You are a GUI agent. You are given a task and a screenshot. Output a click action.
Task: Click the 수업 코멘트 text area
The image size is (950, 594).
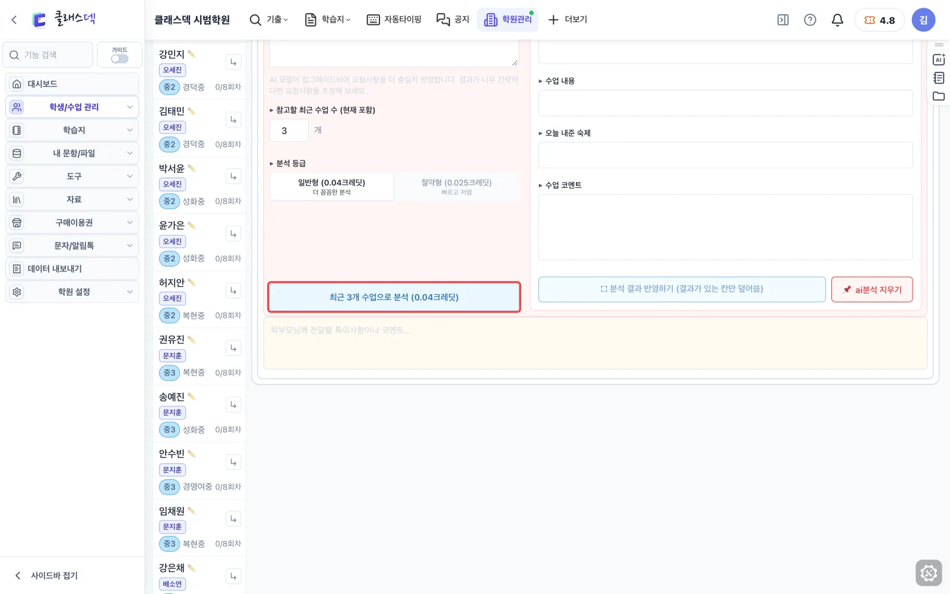click(x=726, y=227)
